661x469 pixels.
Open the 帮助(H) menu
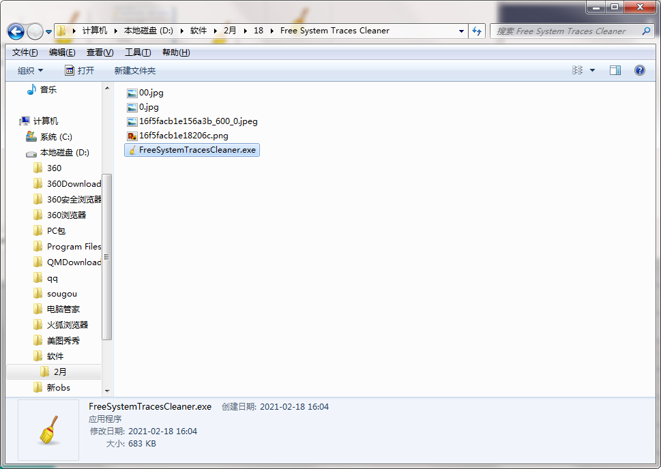pos(176,52)
